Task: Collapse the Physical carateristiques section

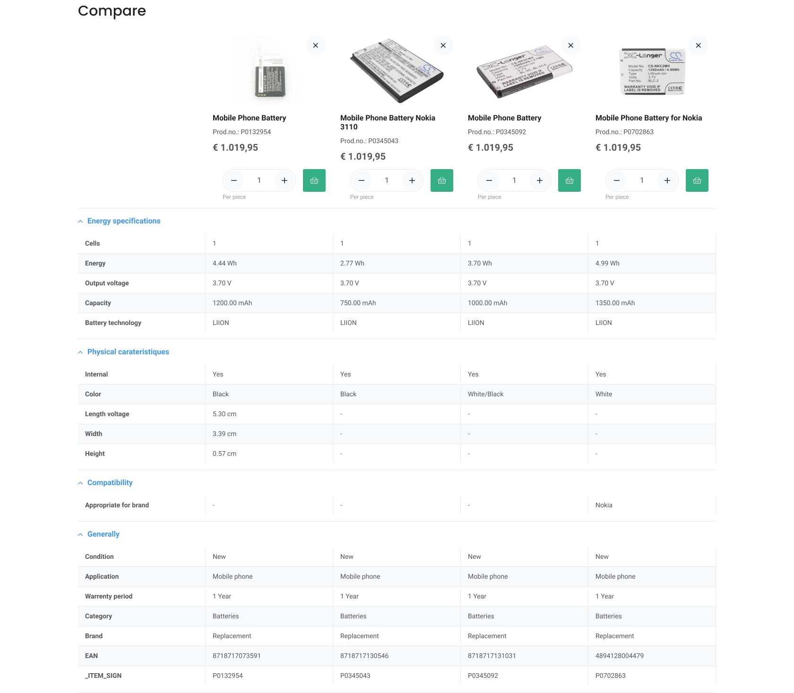Action: tap(128, 352)
